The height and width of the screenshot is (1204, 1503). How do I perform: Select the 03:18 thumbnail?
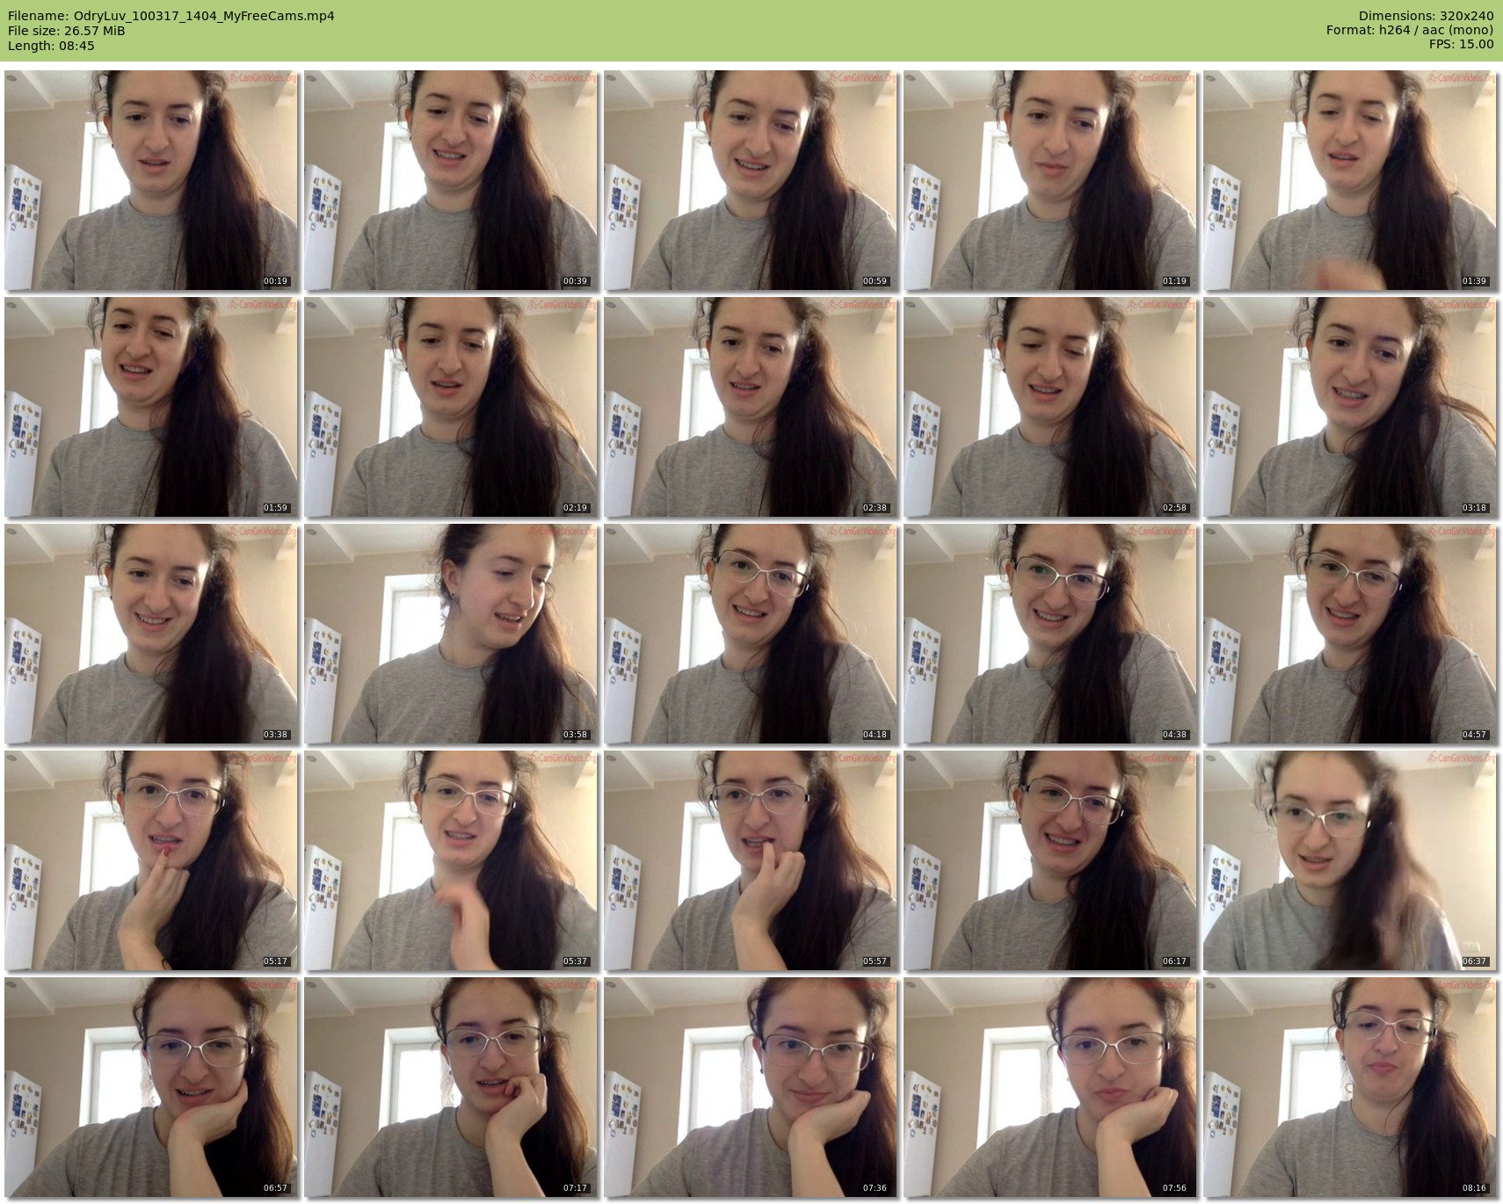tap(1350, 407)
